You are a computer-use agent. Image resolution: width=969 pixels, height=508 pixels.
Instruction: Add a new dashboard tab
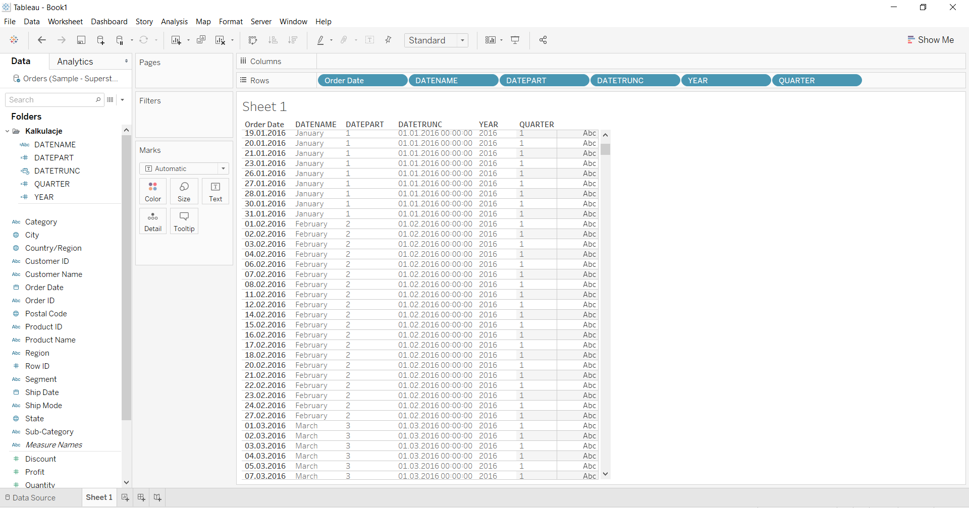[x=141, y=497]
